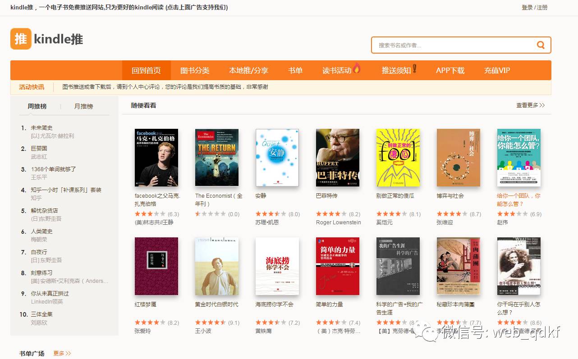Open ranked book 人类简史
The image size is (578, 359).
click(x=41, y=232)
